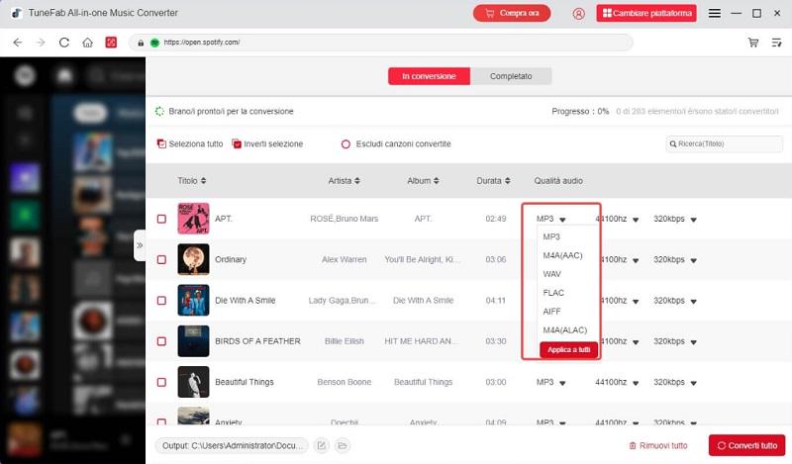This screenshot has width=792, height=464.
Task: Open the hamburger menu icon
Action: point(714,13)
